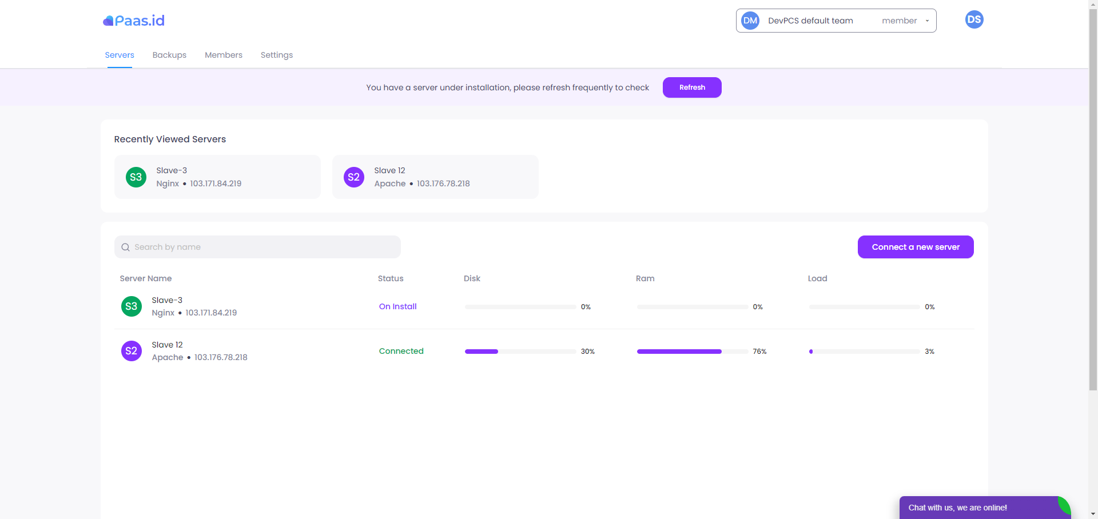
Task: Click Slave 12 Load 3% progress bar
Action: coord(865,352)
